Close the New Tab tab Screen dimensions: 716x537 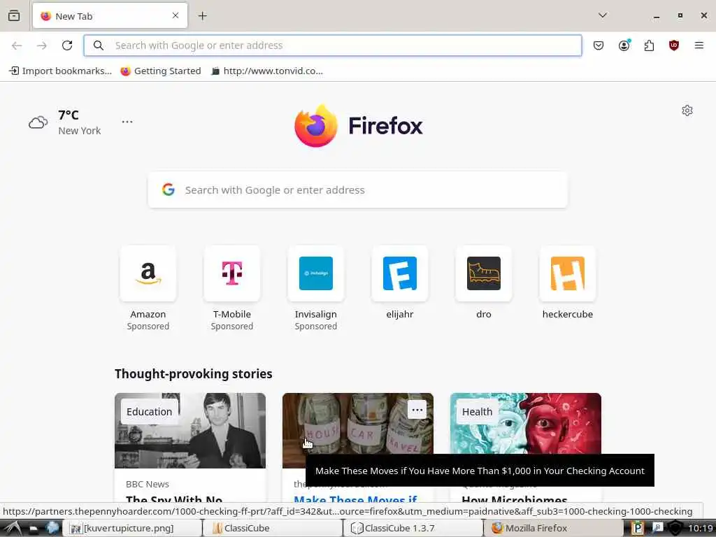pos(176,15)
